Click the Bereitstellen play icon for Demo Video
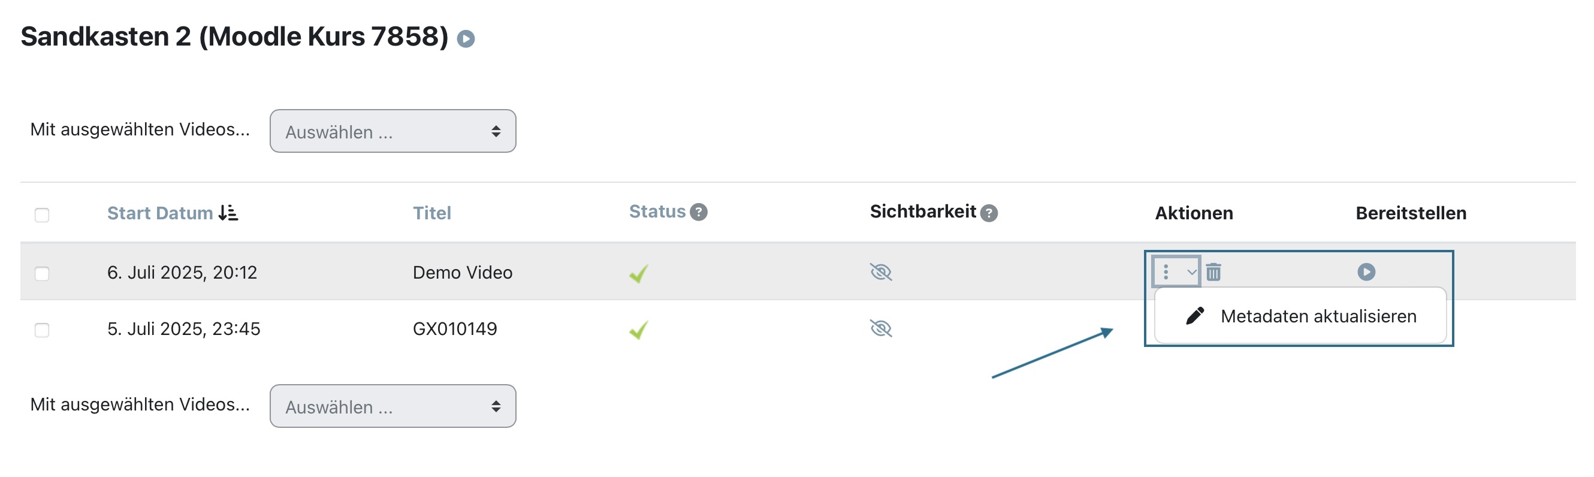This screenshot has height=477, width=1594. [x=1366, y=272]
